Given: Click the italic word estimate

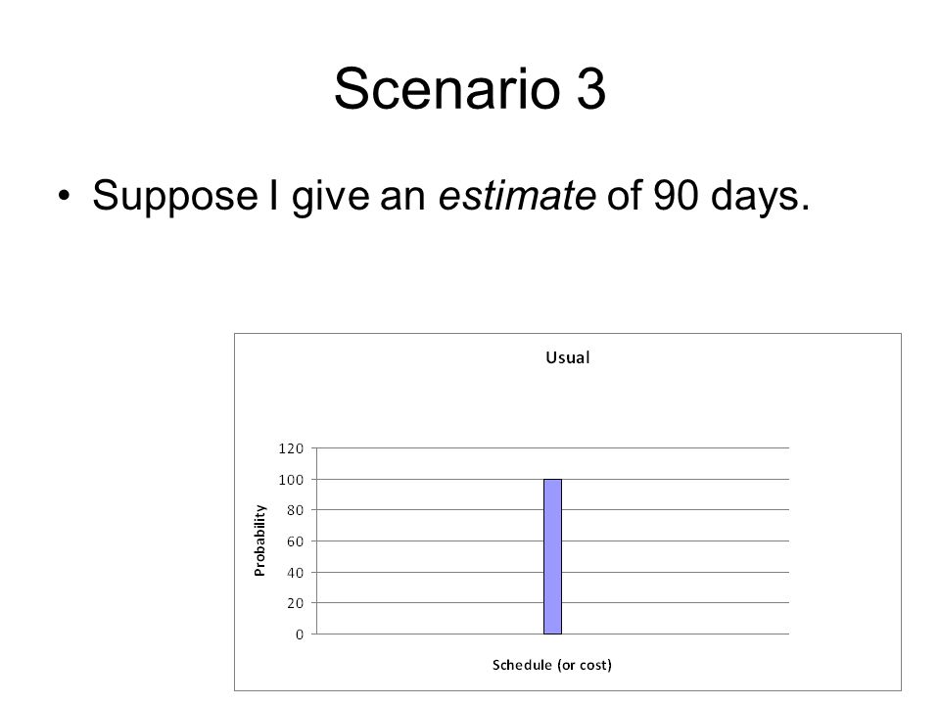Looking at the screenshot, I should (517, 196).
